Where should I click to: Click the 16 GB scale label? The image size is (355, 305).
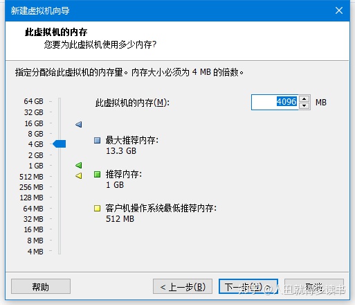pyautogui.click(x=34, y=123)
